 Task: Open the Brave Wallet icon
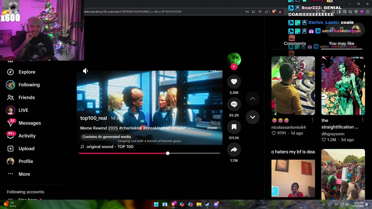tap(344, 12)
